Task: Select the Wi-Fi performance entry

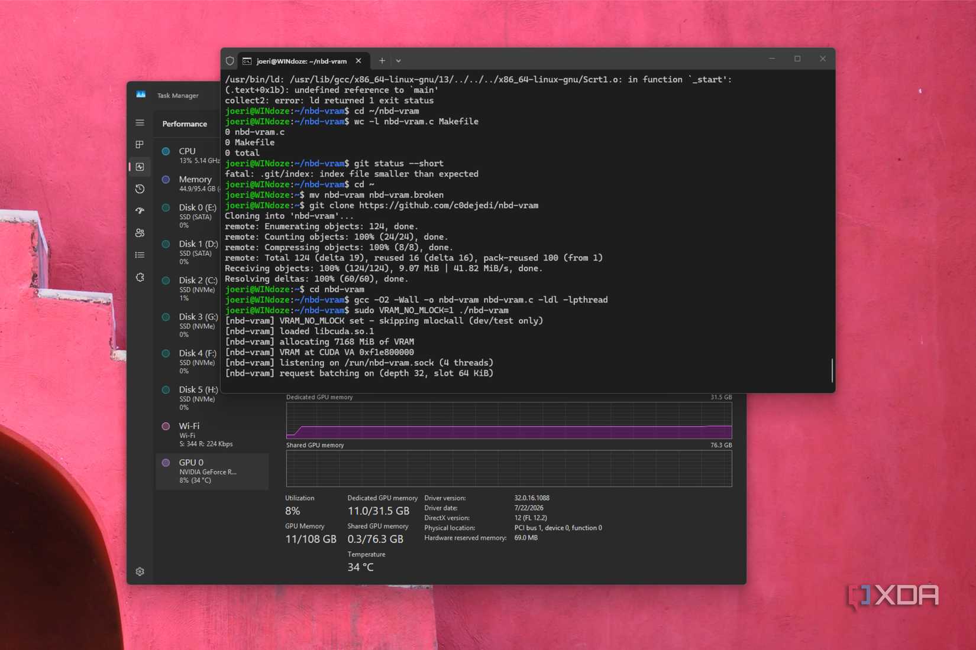Action: [x=212, y=434]
